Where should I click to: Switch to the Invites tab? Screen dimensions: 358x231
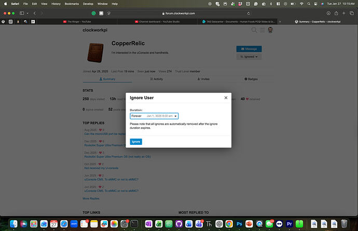tap(203, 79)
